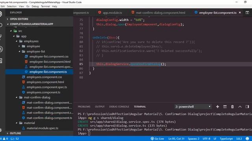Open the Debug activity bar icon
252x141 pixels.
point(1,49)
